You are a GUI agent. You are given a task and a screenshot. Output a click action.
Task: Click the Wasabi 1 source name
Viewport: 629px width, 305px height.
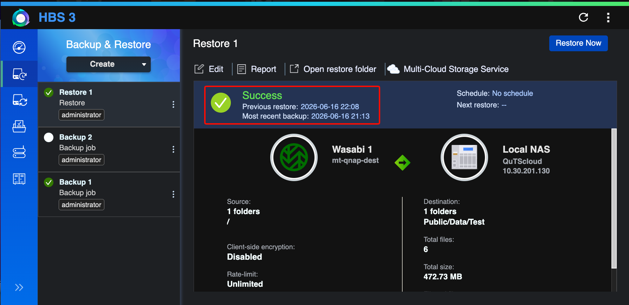coord(352,150)
